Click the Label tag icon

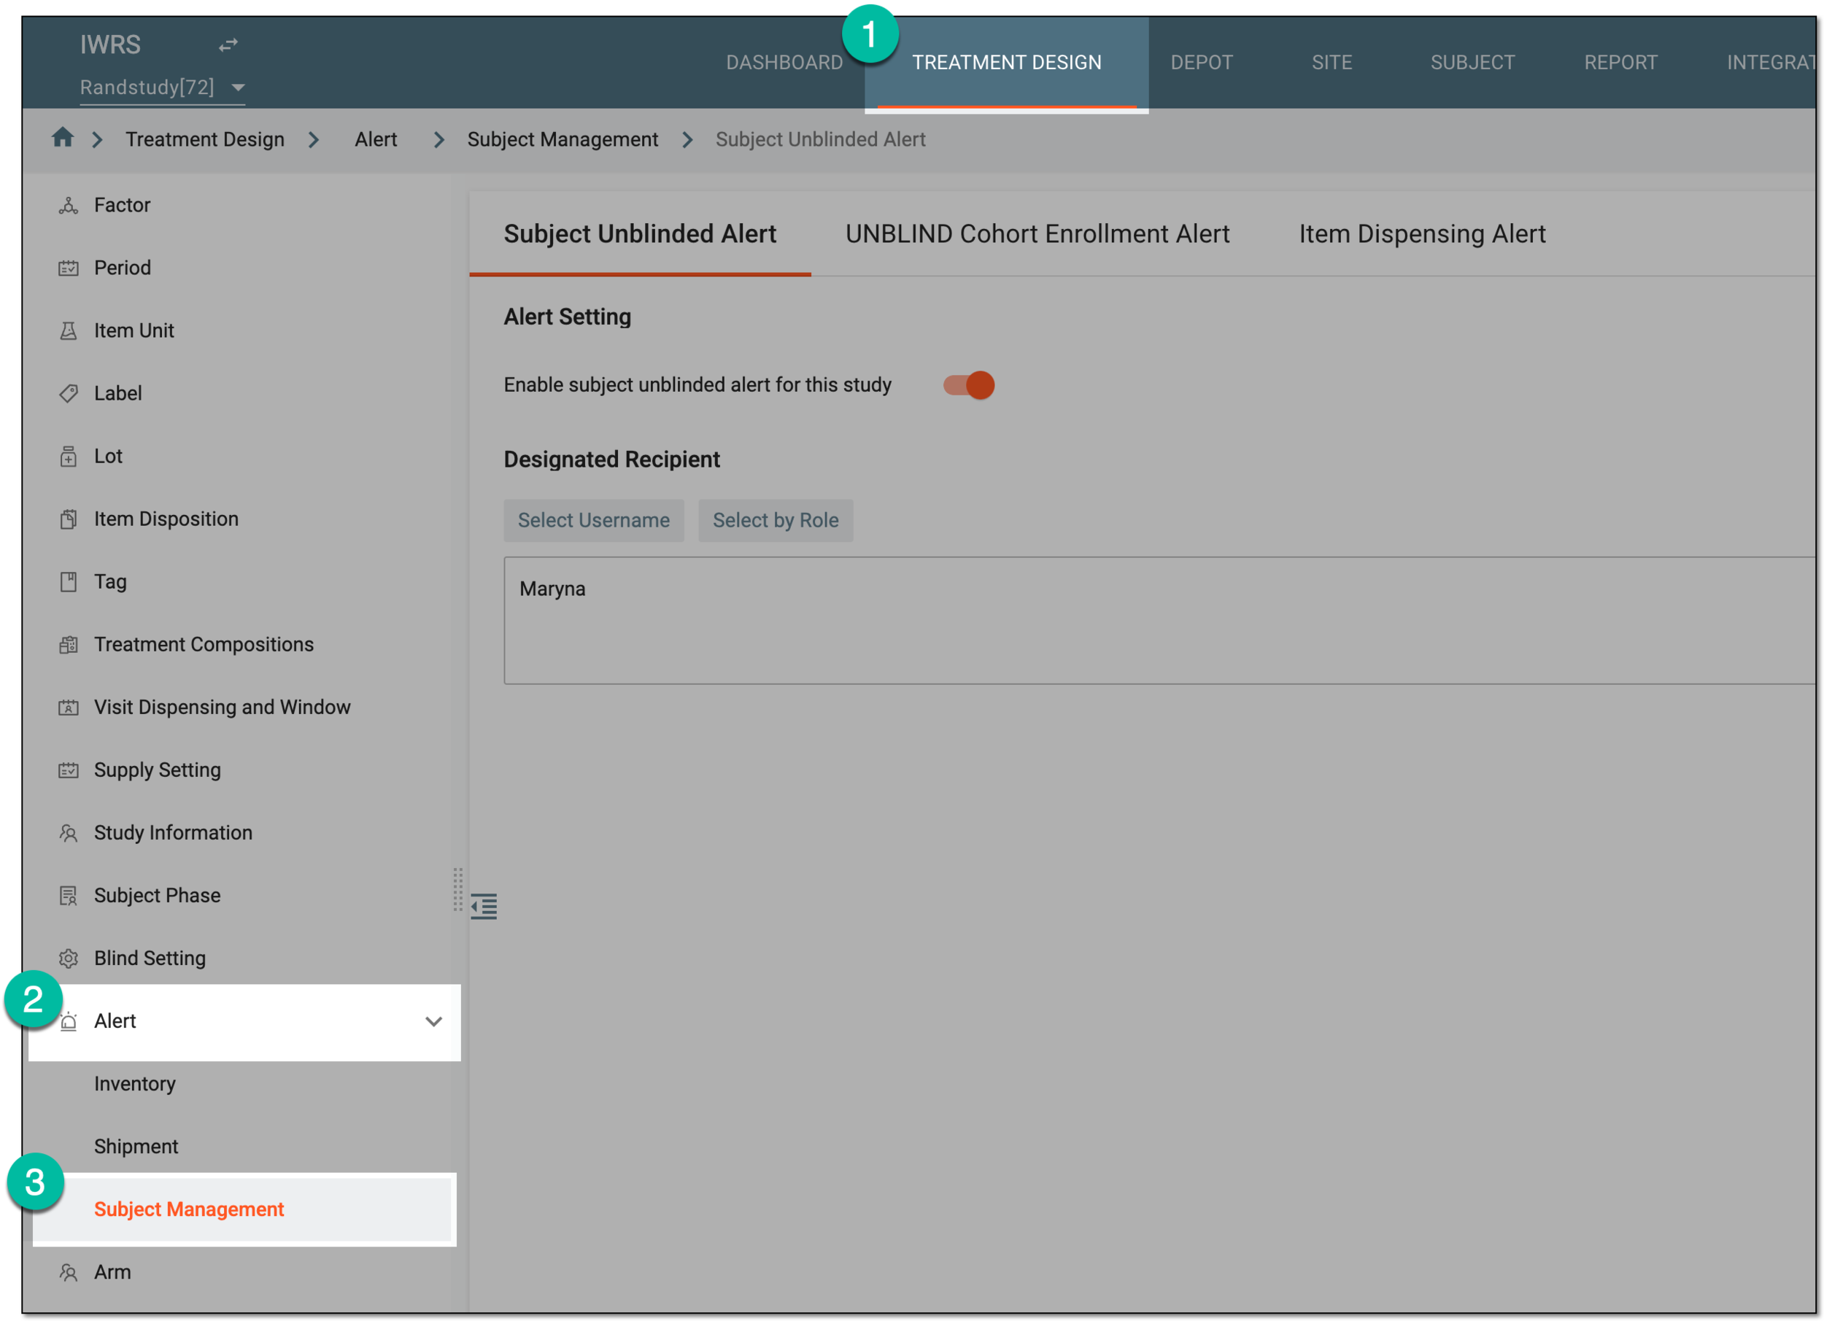(x=69, y=394)
